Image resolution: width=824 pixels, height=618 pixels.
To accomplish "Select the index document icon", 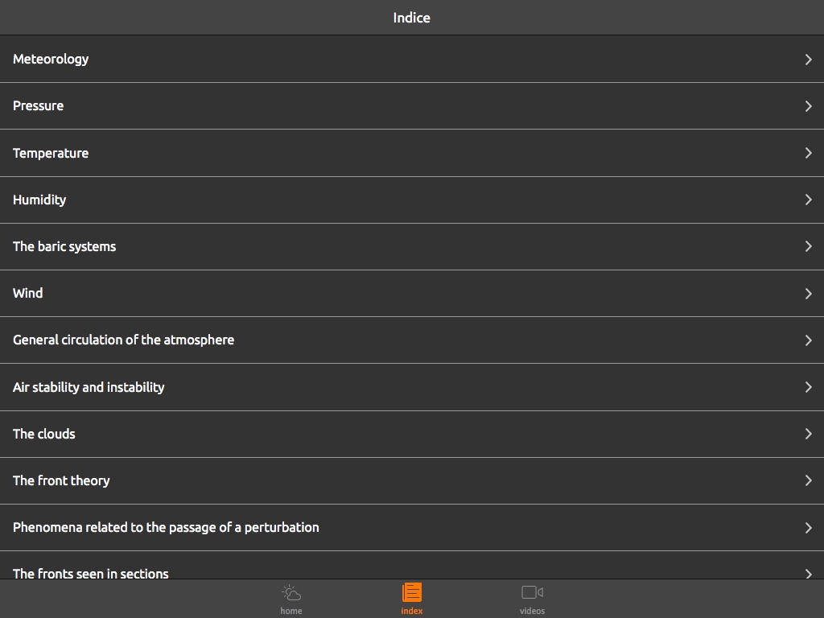I will coord(411,593).
